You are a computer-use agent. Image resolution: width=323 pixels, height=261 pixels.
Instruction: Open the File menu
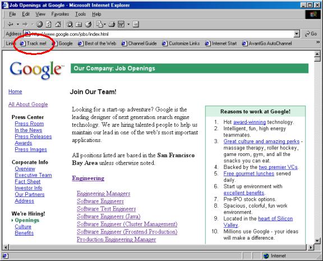[12, 14]
